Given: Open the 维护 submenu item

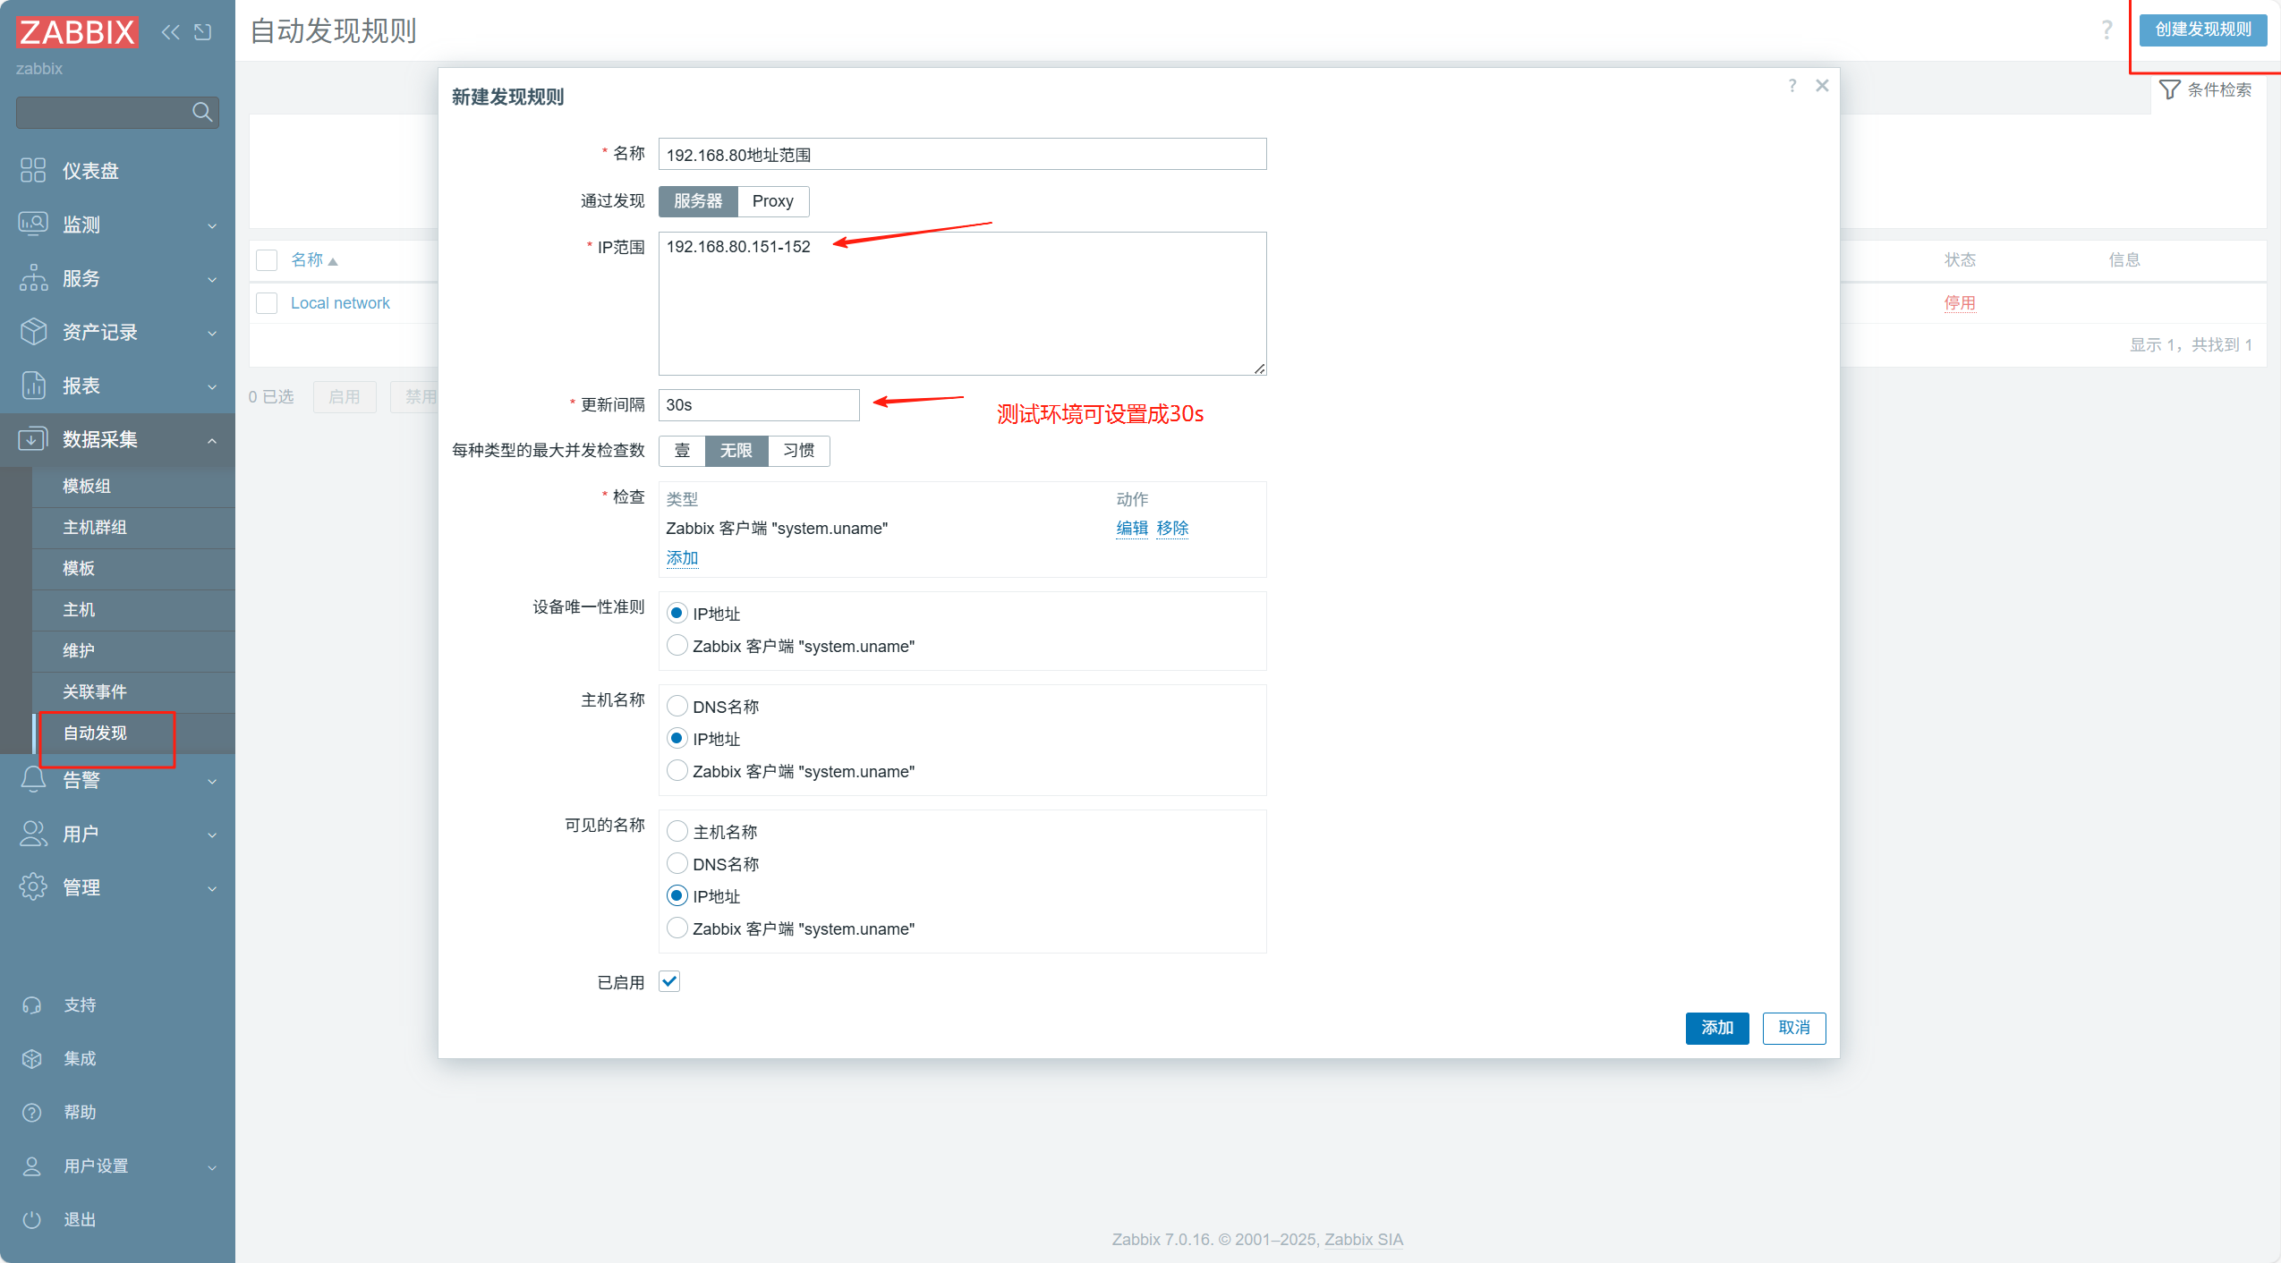Looking at the screenshot, I should pyautogui.click(x=133, y=650).
